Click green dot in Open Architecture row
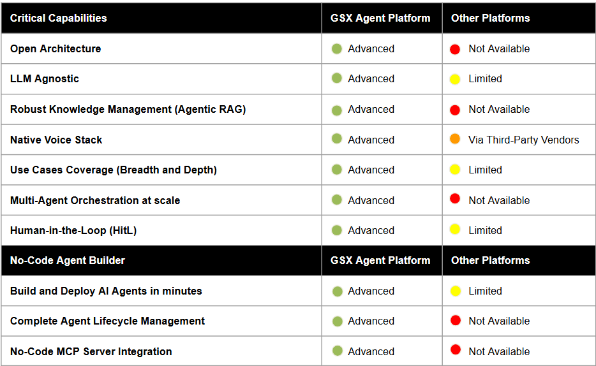This screenshot has width=596, height=366. (337, 49)
